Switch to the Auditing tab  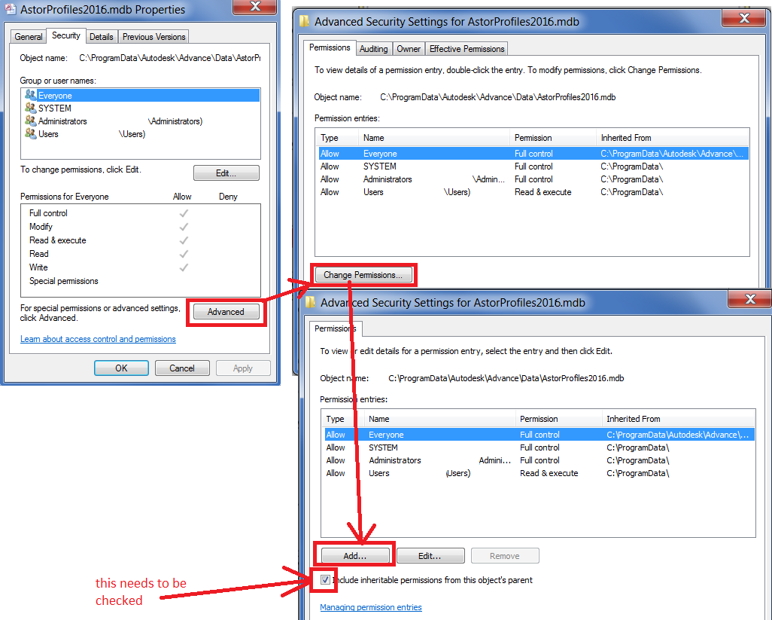pos(373,49)
